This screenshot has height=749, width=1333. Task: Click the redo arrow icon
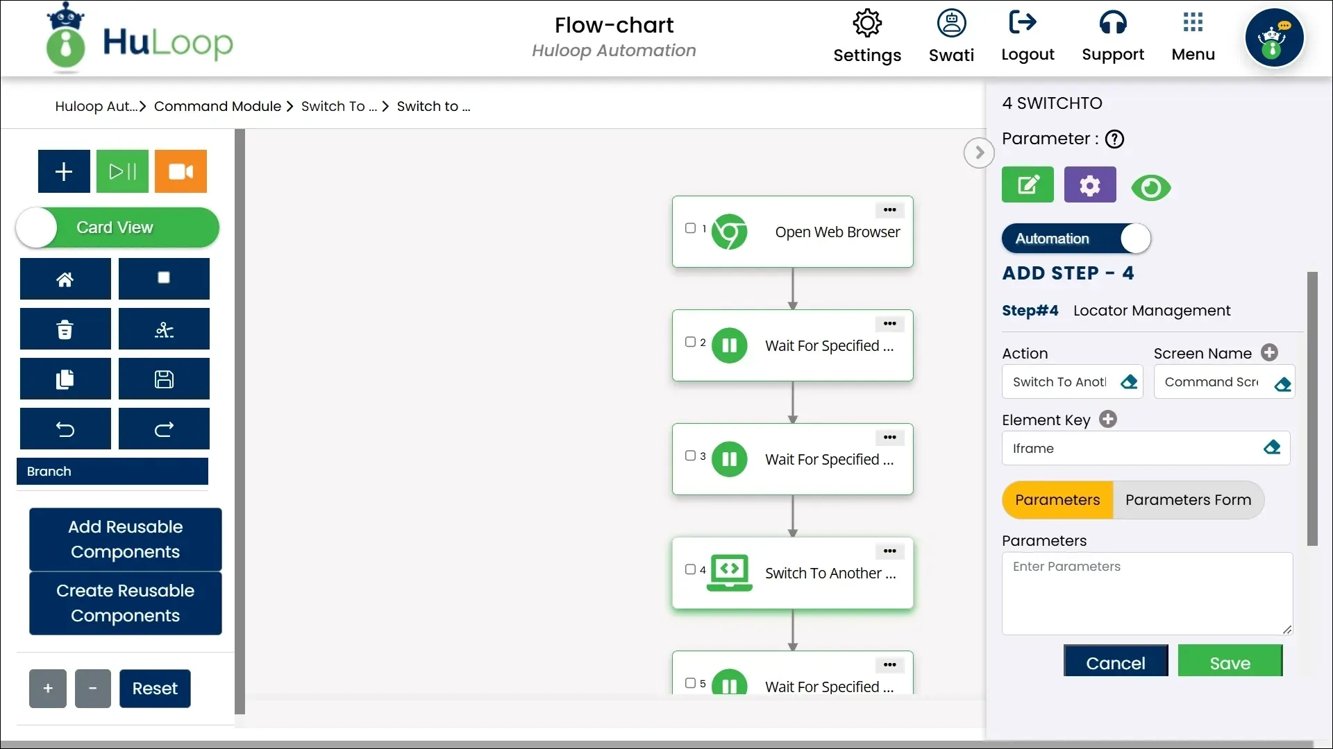point(164,429)
